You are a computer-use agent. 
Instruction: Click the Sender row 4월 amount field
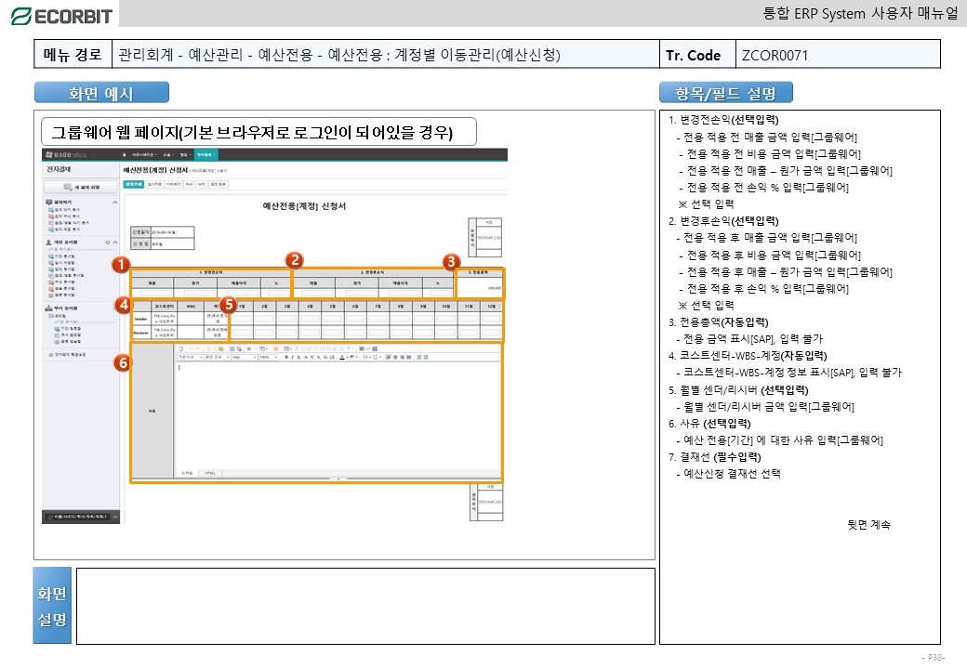click(x=310, y=318)
